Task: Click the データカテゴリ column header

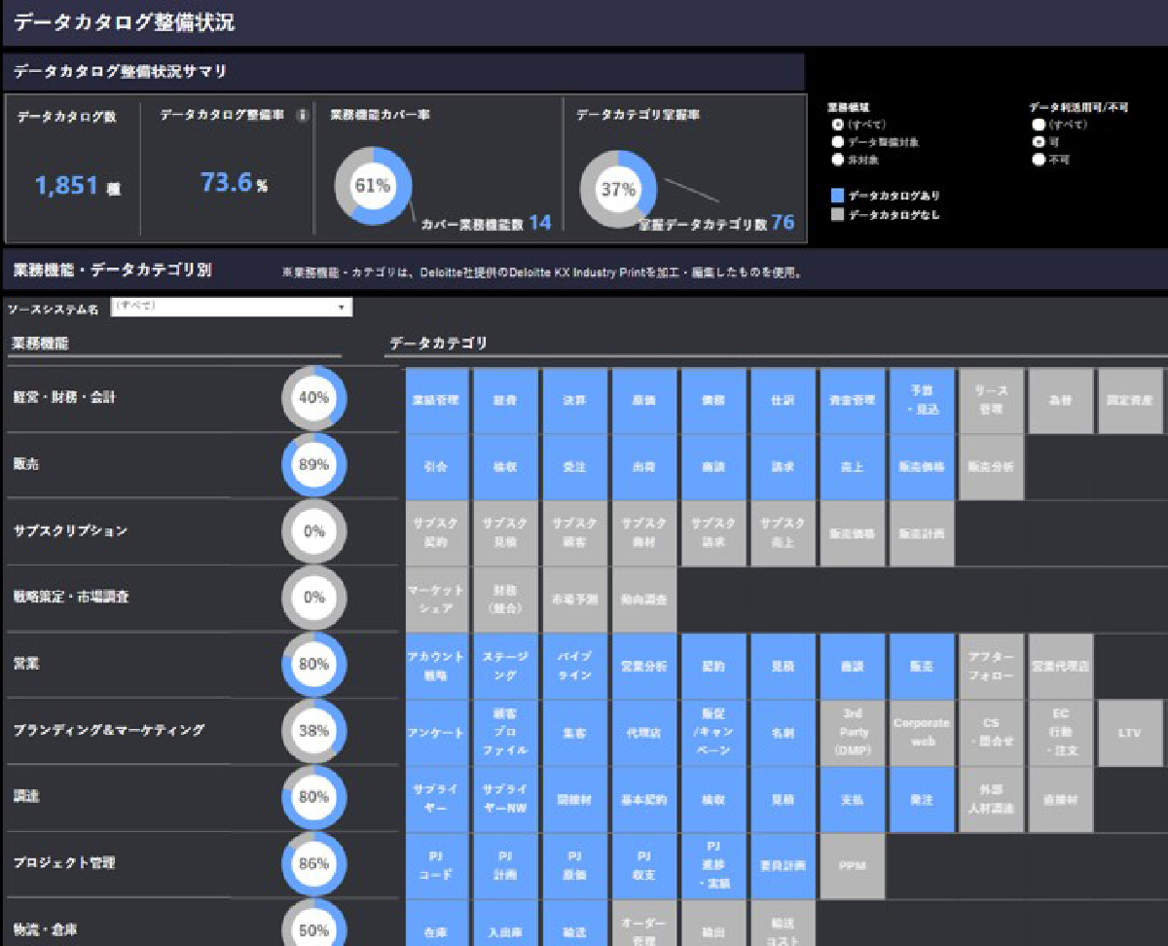Action: pyautogui.click(x=438, y=344)
